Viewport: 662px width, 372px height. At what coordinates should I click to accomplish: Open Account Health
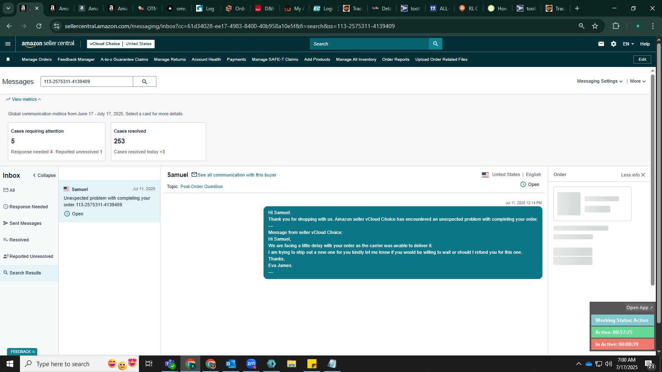[206, 60]
